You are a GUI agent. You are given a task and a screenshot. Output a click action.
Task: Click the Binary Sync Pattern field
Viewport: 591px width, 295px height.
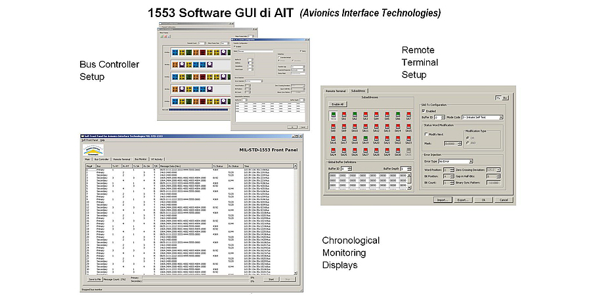coord(493,183)
